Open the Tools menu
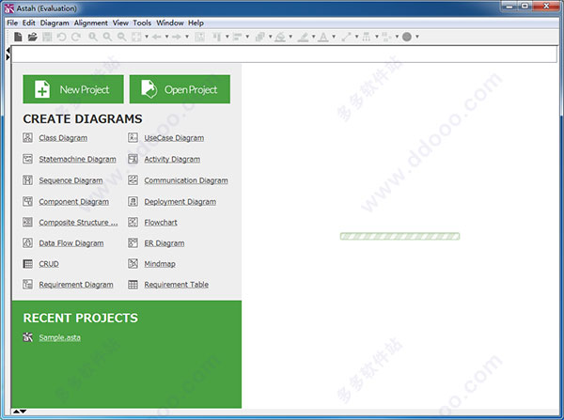Viewport: 564px width, 420px height. tap(142, 23)
